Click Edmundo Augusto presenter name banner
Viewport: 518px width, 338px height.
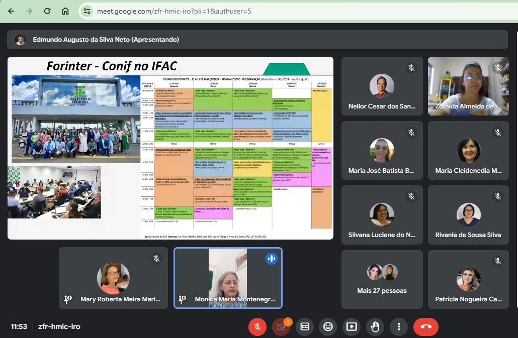pos(106,40)
